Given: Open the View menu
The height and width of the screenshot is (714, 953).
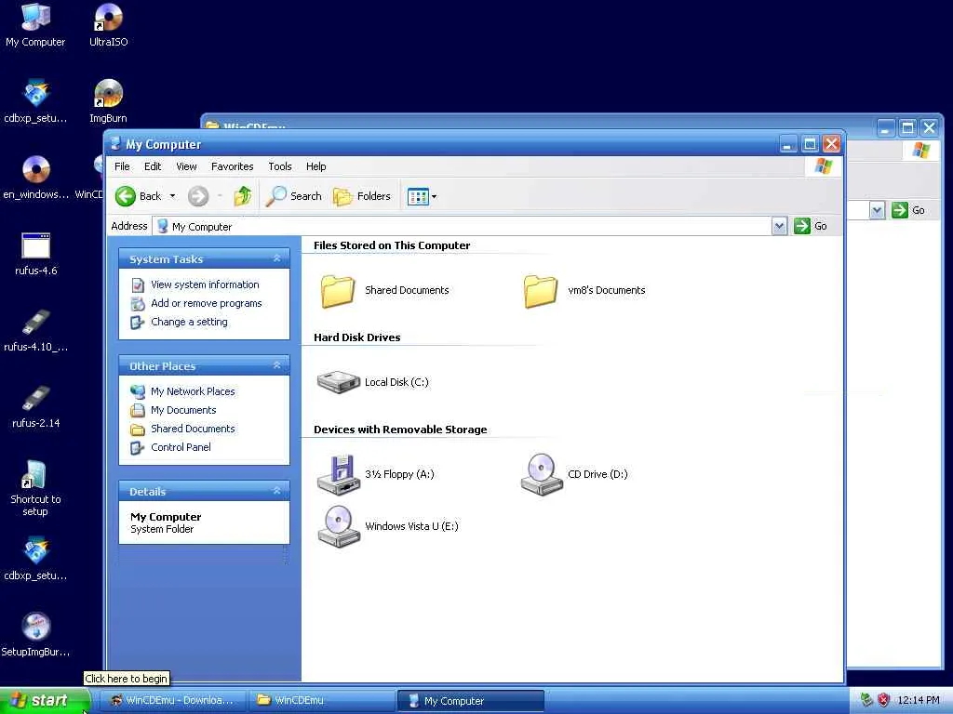Looking at the screenshot, I should point(186,166).
